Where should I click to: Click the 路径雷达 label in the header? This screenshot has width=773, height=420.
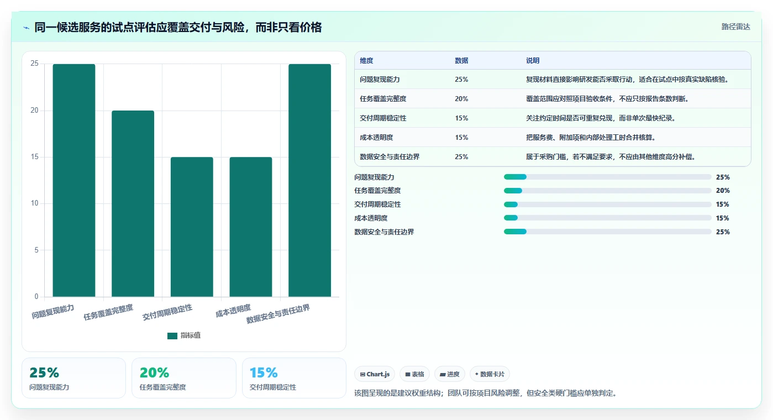736,27
